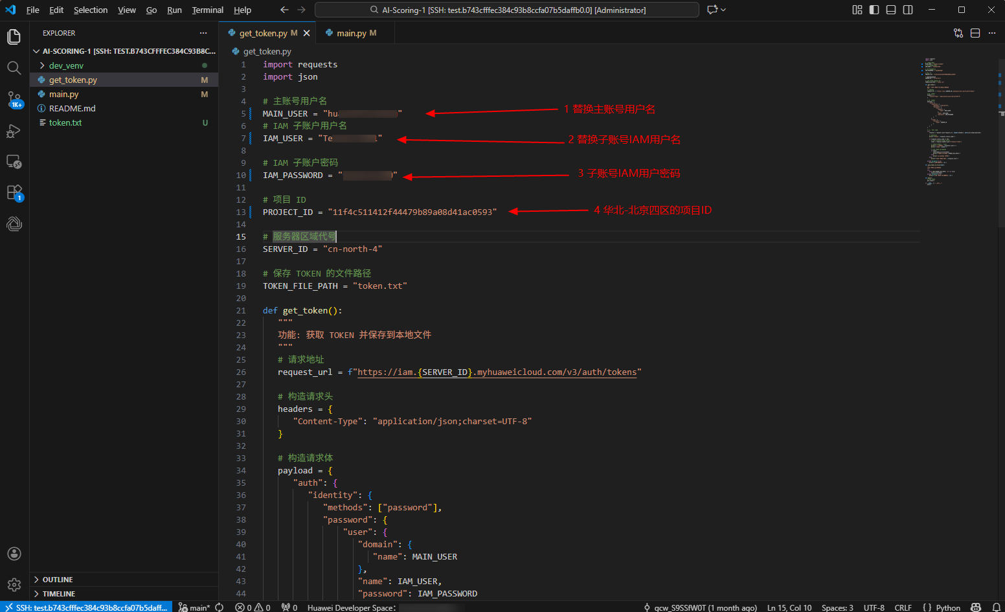The height and width of the screenshot is (612, 1005).
Task: Open the Extensions view icon
Action: pyautogui.click(x=14, y=193)
